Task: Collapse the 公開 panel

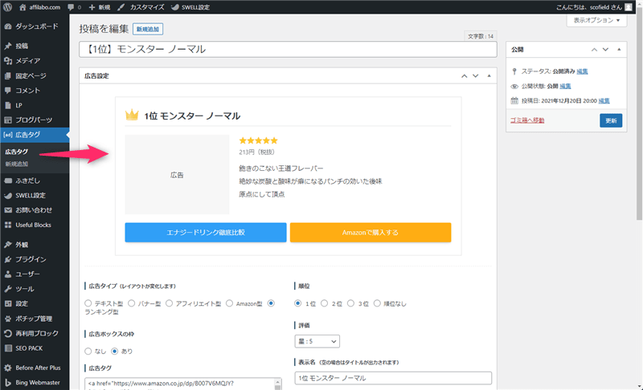Action: pyautogui.click(x=619, y=50)
